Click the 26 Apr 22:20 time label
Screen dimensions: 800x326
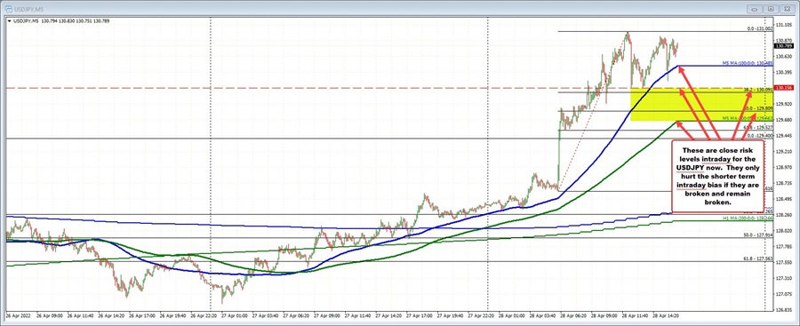click(x=204, y=316)
